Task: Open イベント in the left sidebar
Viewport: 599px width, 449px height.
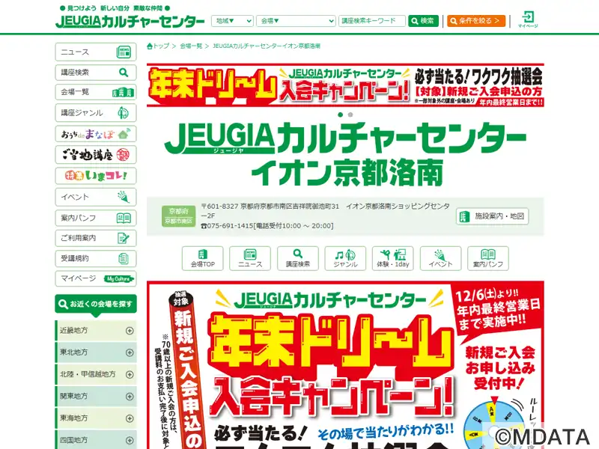Action: click(96, 197)
